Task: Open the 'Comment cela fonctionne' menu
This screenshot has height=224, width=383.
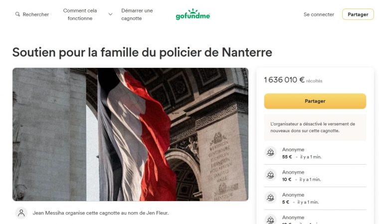Action: pos(80,14)
